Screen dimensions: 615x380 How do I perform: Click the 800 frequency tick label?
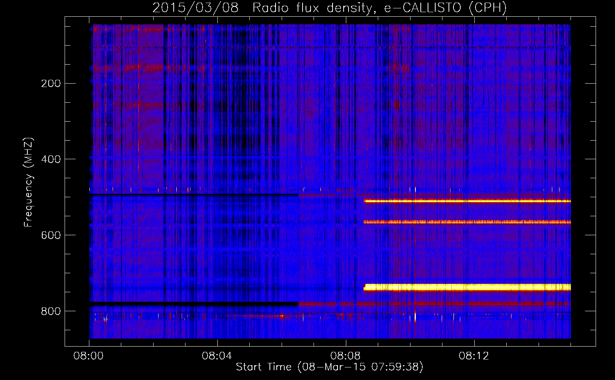click(x=51, y=311)
